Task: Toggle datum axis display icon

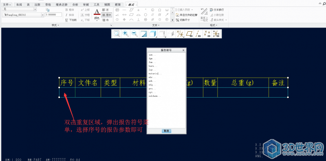Action: [198, 34]
